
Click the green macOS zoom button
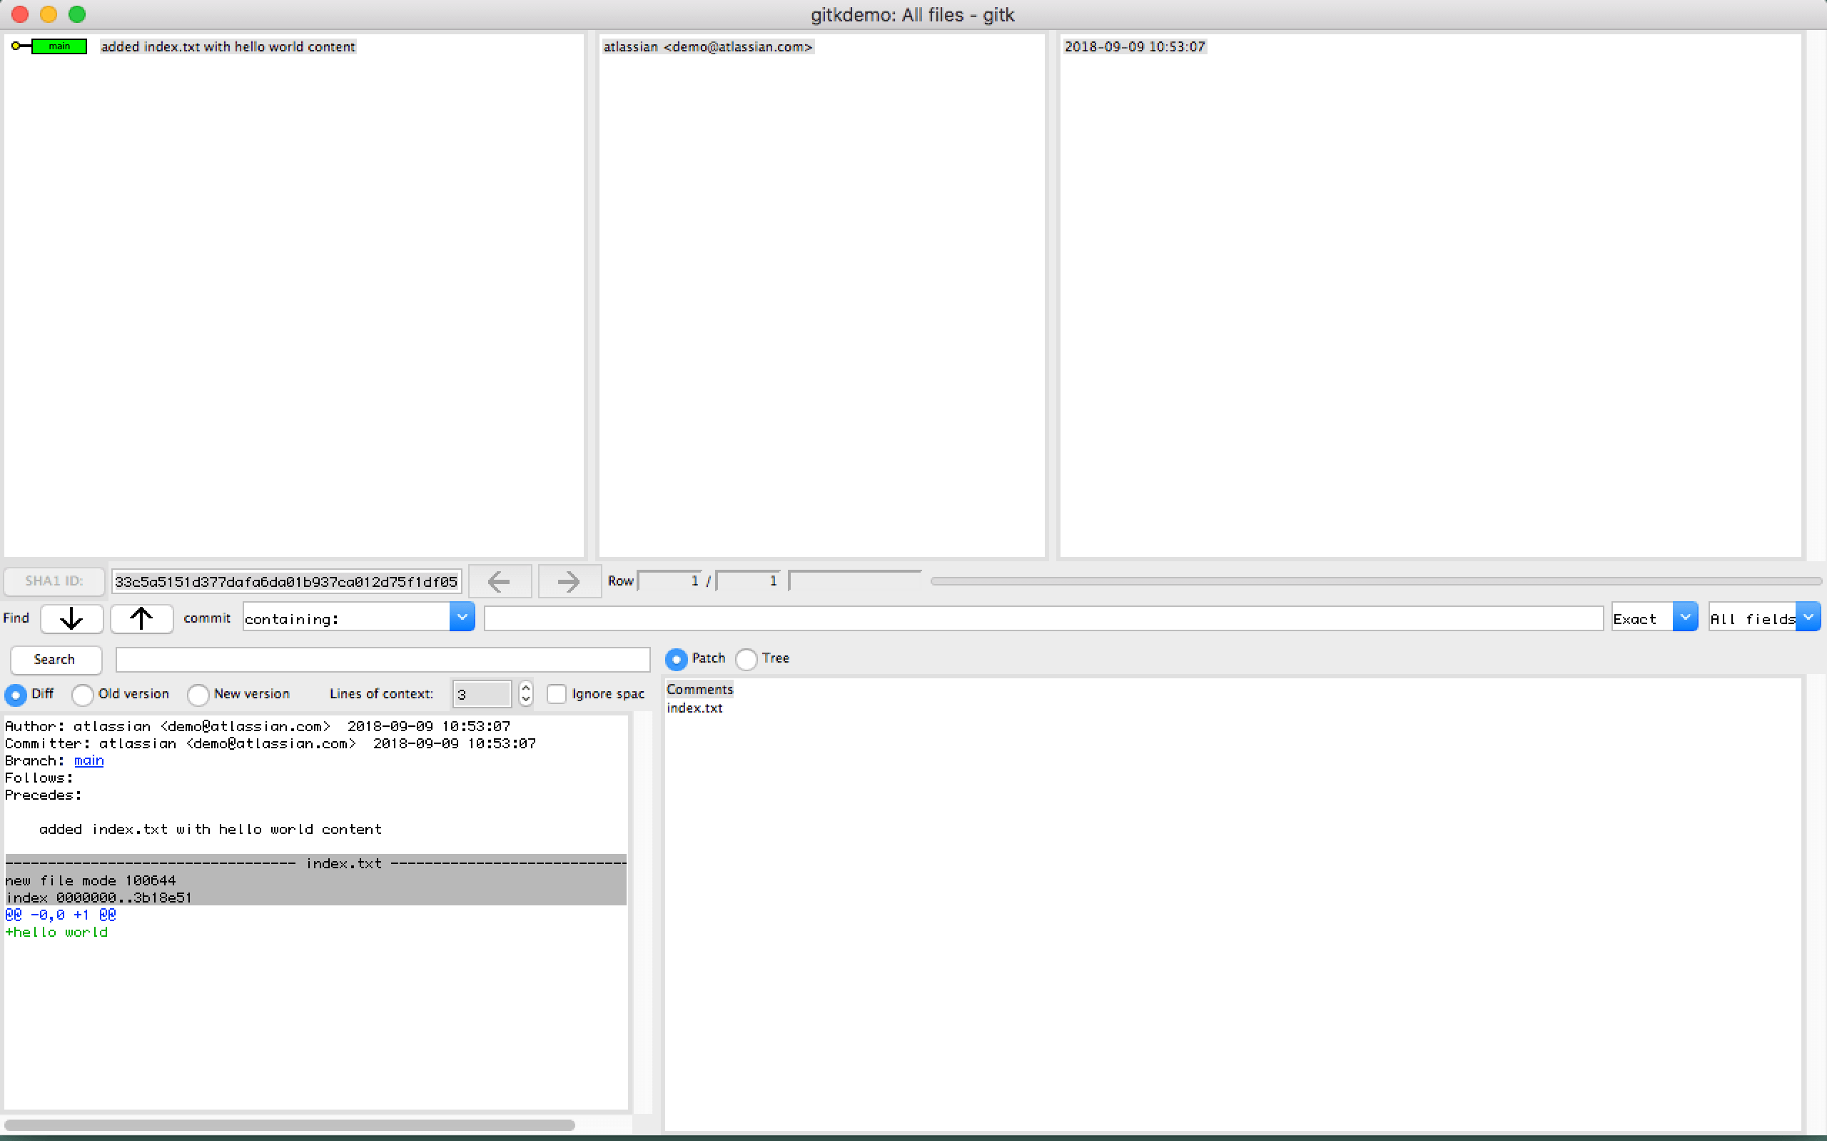click(x=77, y=14)
